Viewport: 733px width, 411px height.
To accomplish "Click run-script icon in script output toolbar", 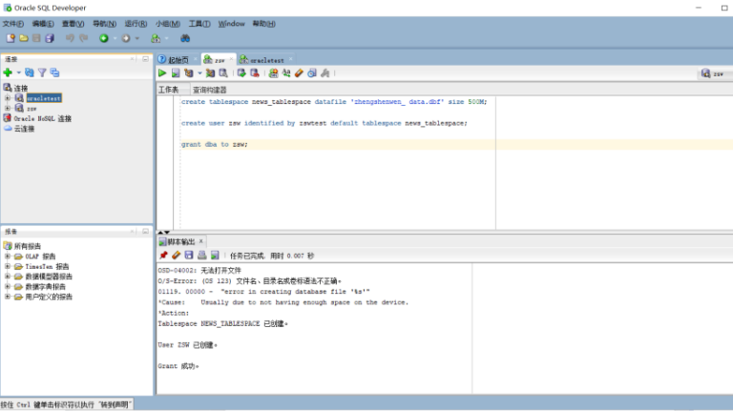I will pyautogui.click(x=215, y=255).
